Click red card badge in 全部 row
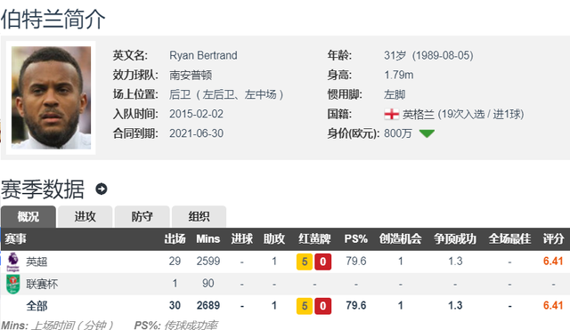Viewport: 570px width, 330px height. tap(322, 306)
